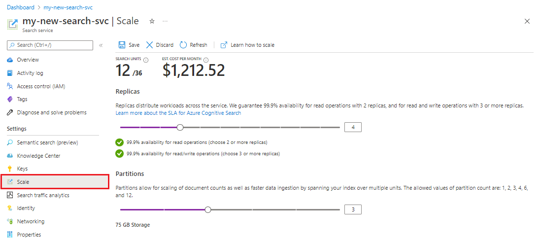
Task: Open Learn more about the SLA link
Action: 178,113
